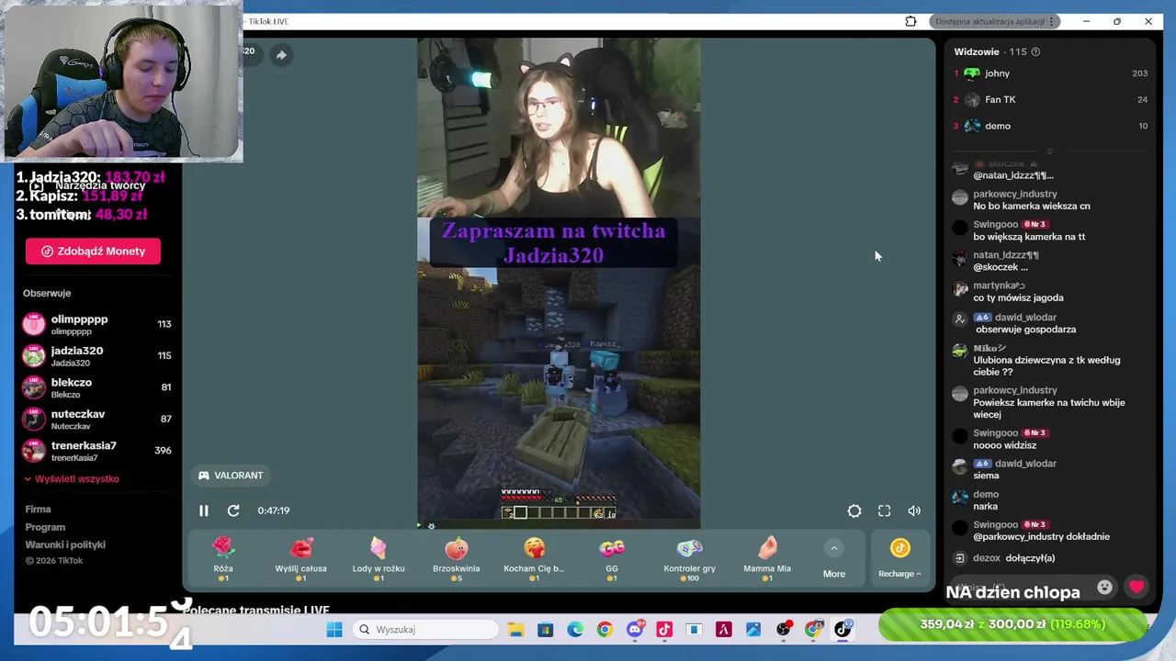Open olimppppp live channel in sidebar
Image resolution: width=1176 pixels, height=661 pixels.
[x=96, y=324]
